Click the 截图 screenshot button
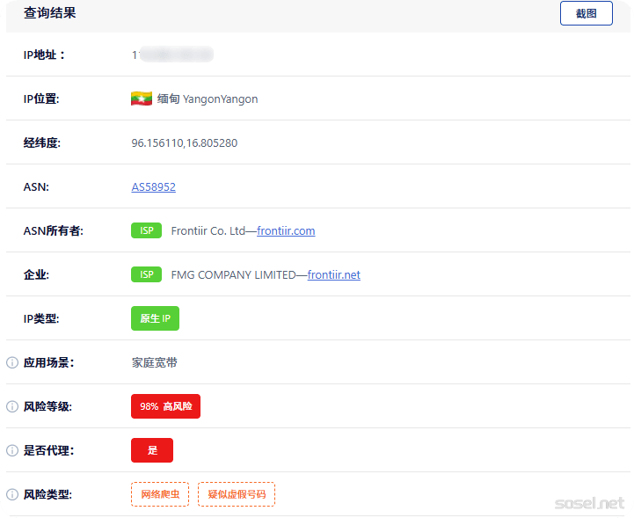The width and height of the screenshot is (634, 518). pos(586,13)
